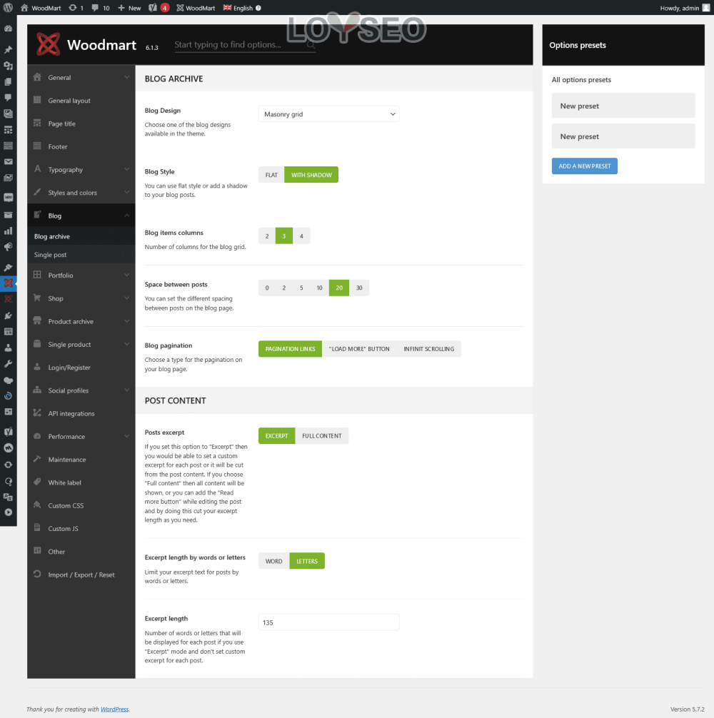Image resolution: width=714 pixels, height=718 pixels.
Task: Open the Footer settings
Action: pyautogui.click(x=81, y=146)
